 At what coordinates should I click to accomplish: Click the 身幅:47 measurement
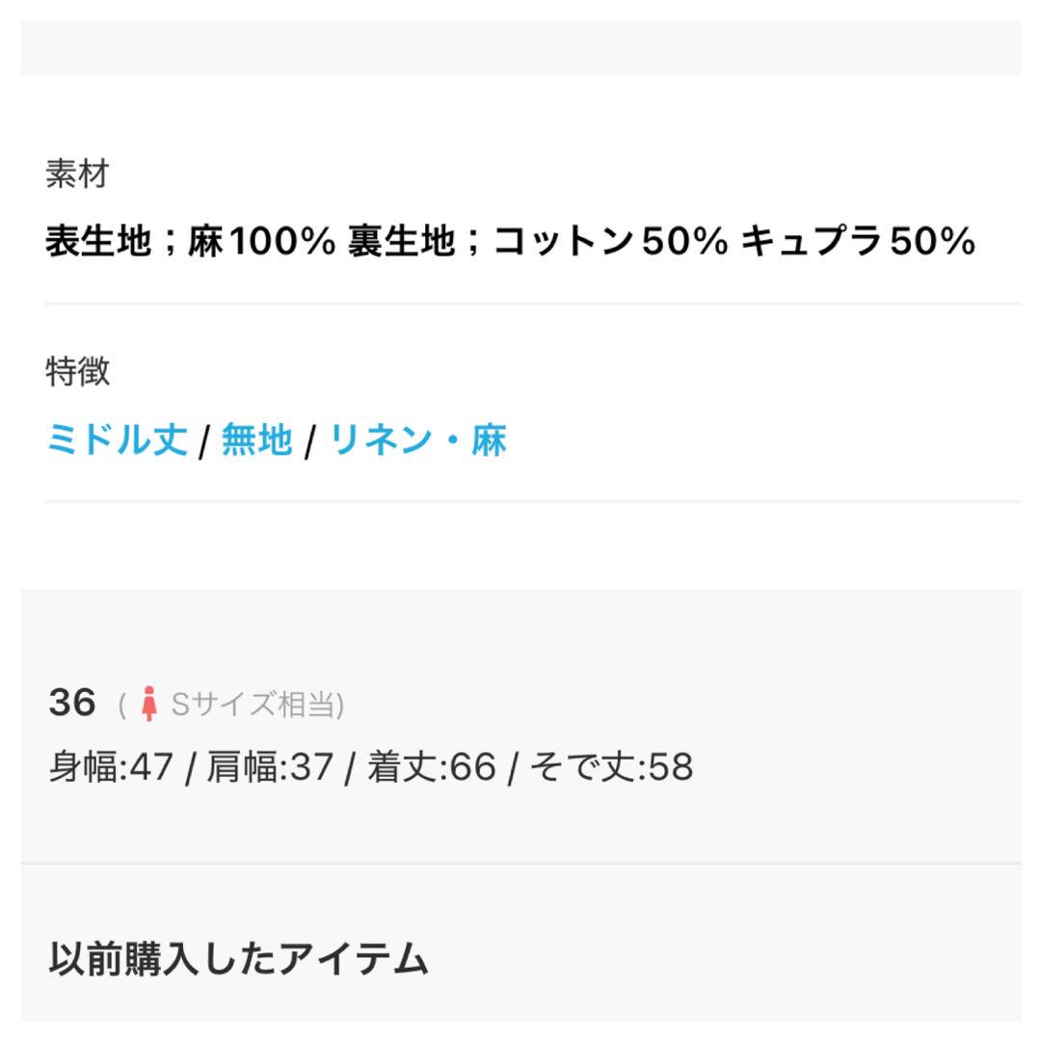111,767
